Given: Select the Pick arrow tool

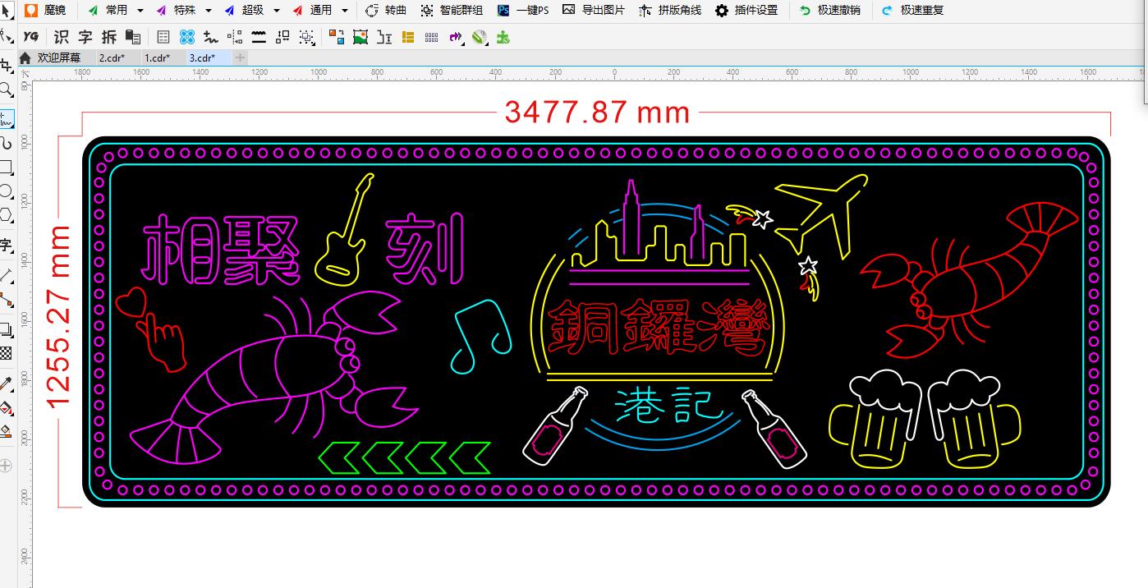Looking at the screenshot, I should coord(7,11).
